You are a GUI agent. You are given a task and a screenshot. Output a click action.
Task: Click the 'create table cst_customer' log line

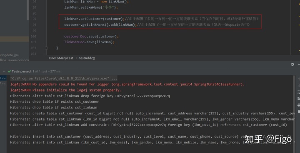coord(152,113)
